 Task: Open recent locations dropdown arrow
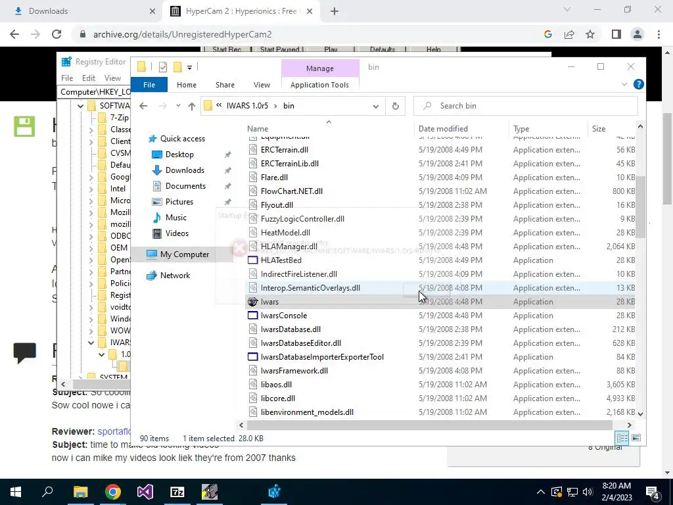click(x=178, y=106)
